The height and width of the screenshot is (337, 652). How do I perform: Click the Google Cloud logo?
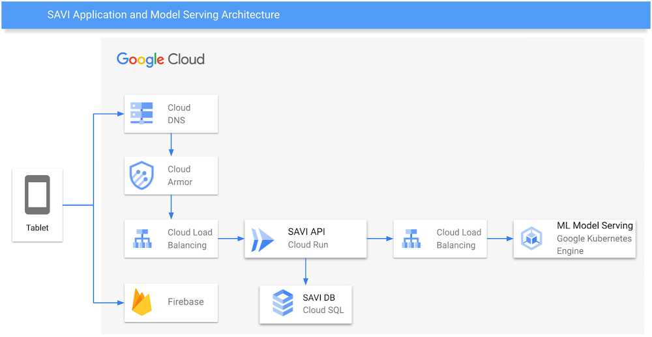(x=160, y=59)
